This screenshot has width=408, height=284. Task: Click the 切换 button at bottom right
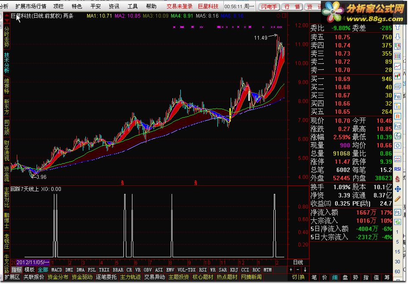(298, 277)
